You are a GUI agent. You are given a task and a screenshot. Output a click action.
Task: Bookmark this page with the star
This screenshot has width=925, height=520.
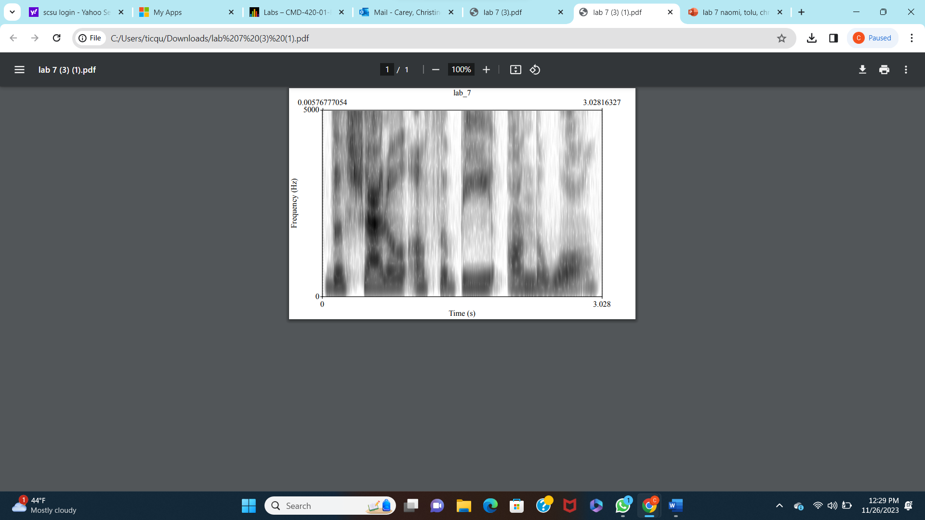pos(782,38)
